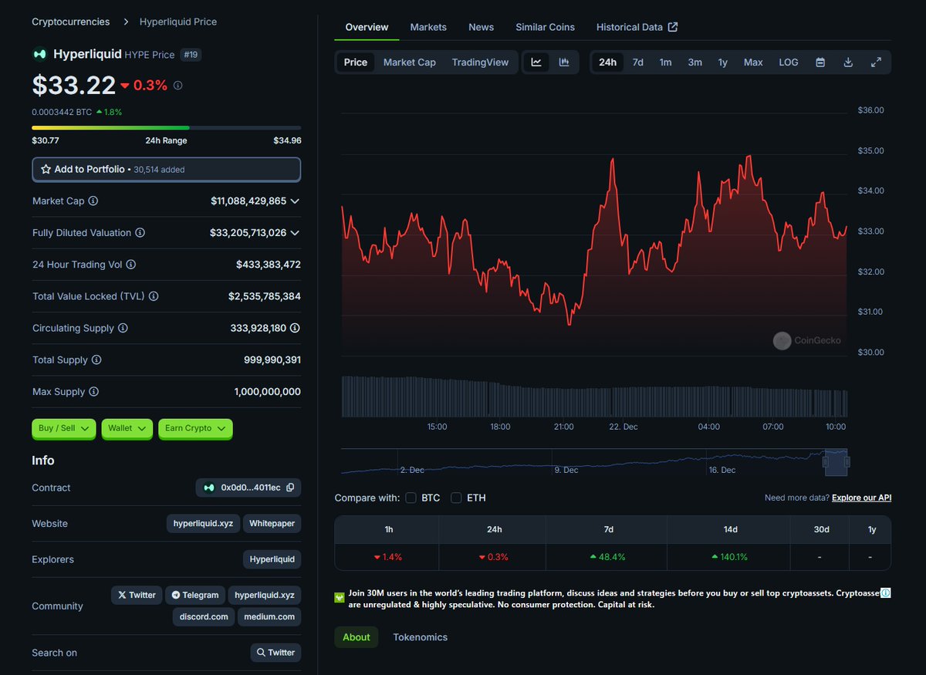View the Hyperliquid Whitepaper
Screen dimensions: 926x675
[272, 523]
